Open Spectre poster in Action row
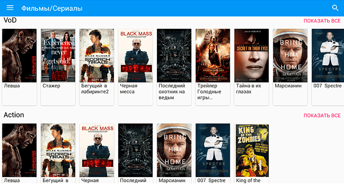344x188 pixels. [x=213, y=150]
